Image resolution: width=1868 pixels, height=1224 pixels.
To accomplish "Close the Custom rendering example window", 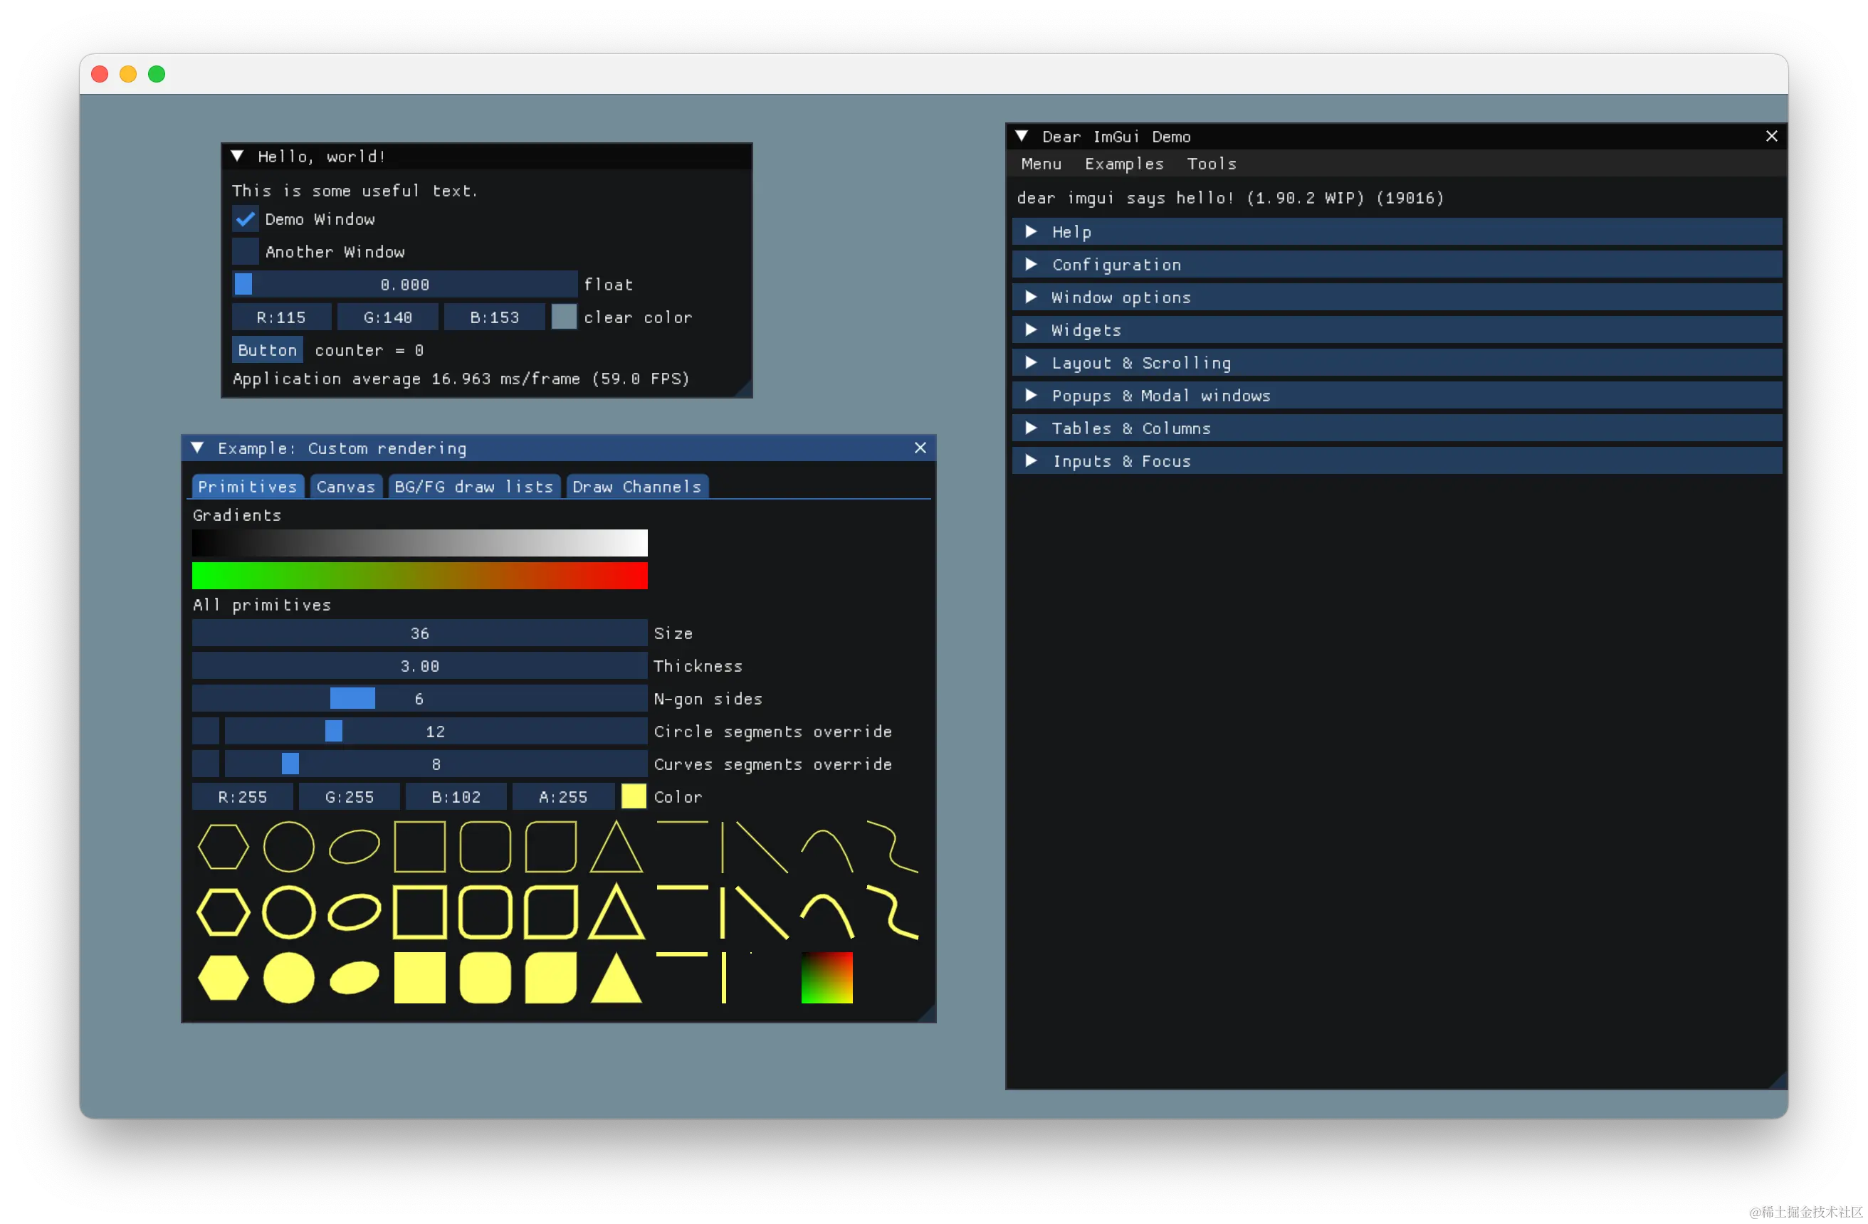I will [x=920, y=448].
